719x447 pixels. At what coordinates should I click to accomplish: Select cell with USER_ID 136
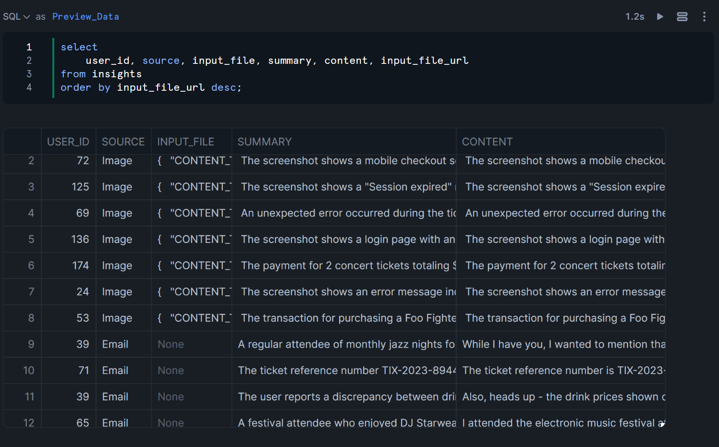(68, 239)
